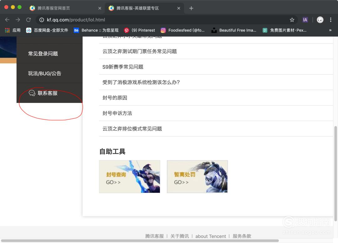Bookmark this page with the star icon
The image size is (338, 243).
pyautogui.click(x=292, y=20)
